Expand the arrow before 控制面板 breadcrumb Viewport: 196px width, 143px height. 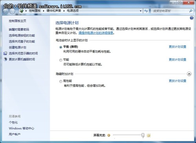click(x=26, y=11)
